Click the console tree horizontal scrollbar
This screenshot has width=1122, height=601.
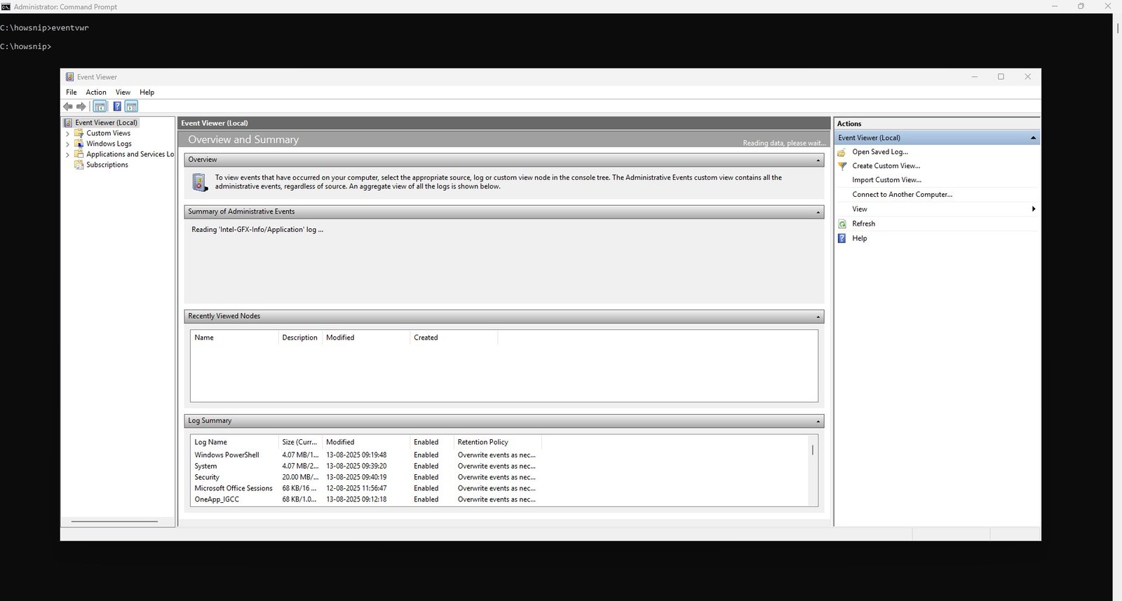click(114, 521)
